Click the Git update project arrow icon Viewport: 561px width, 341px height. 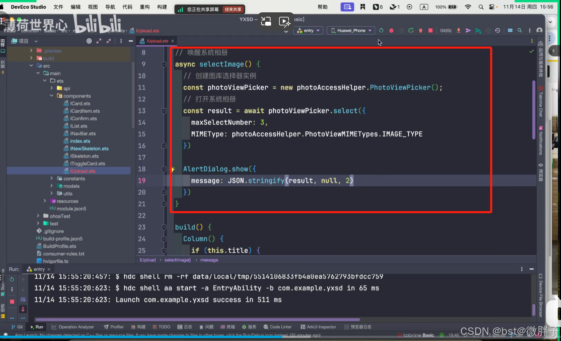pyautogui.click(x=459, y=30)
